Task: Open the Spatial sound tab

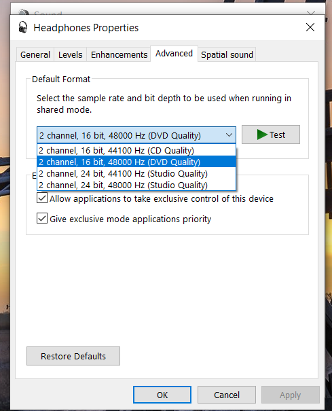Action: [227, 55]
